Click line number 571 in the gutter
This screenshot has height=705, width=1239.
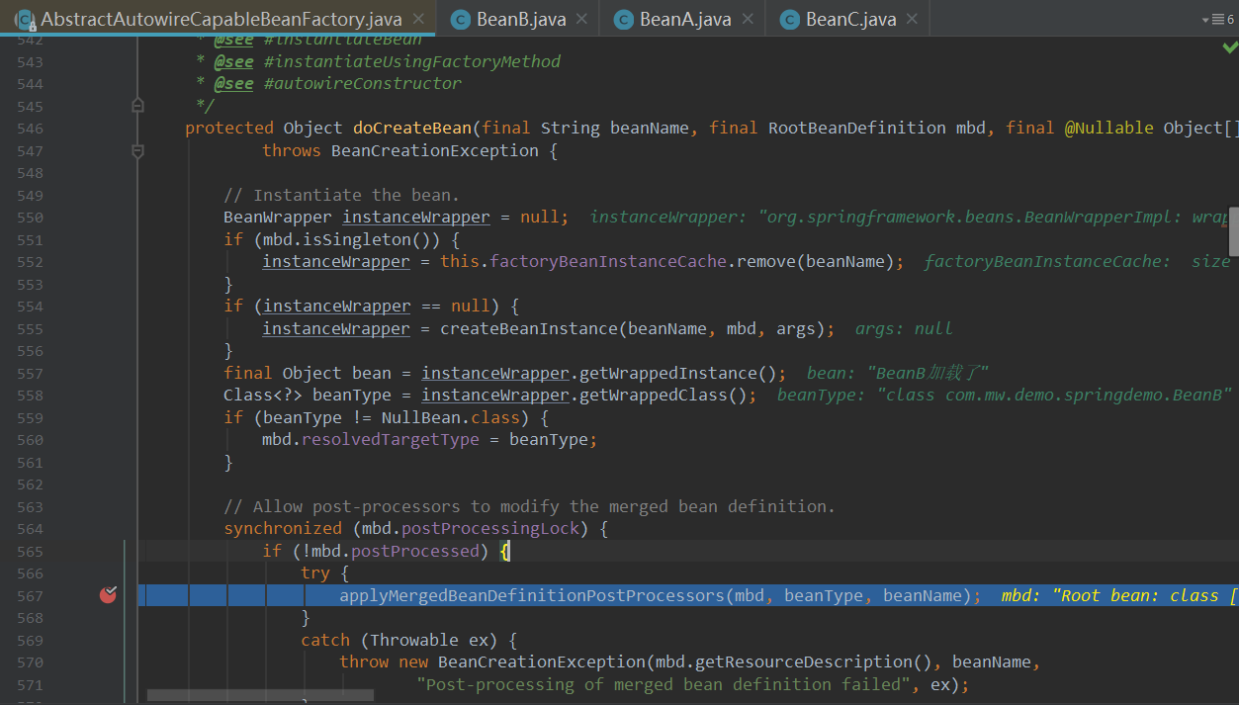coord(30,684)
